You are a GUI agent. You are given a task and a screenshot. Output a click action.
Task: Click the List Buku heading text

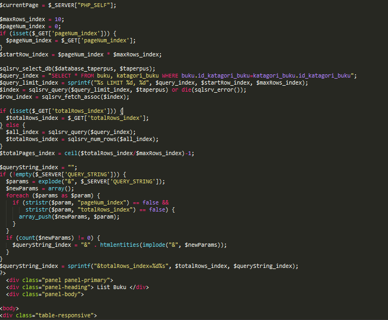pyautogui.click(x=112, y=287)
